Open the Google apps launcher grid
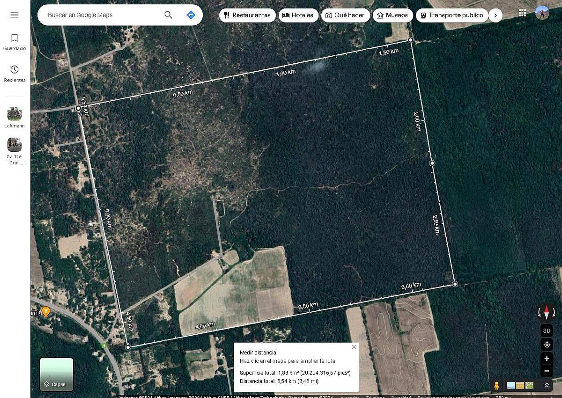The width and height of the screenshot is (562, 398). pos(523,13)
